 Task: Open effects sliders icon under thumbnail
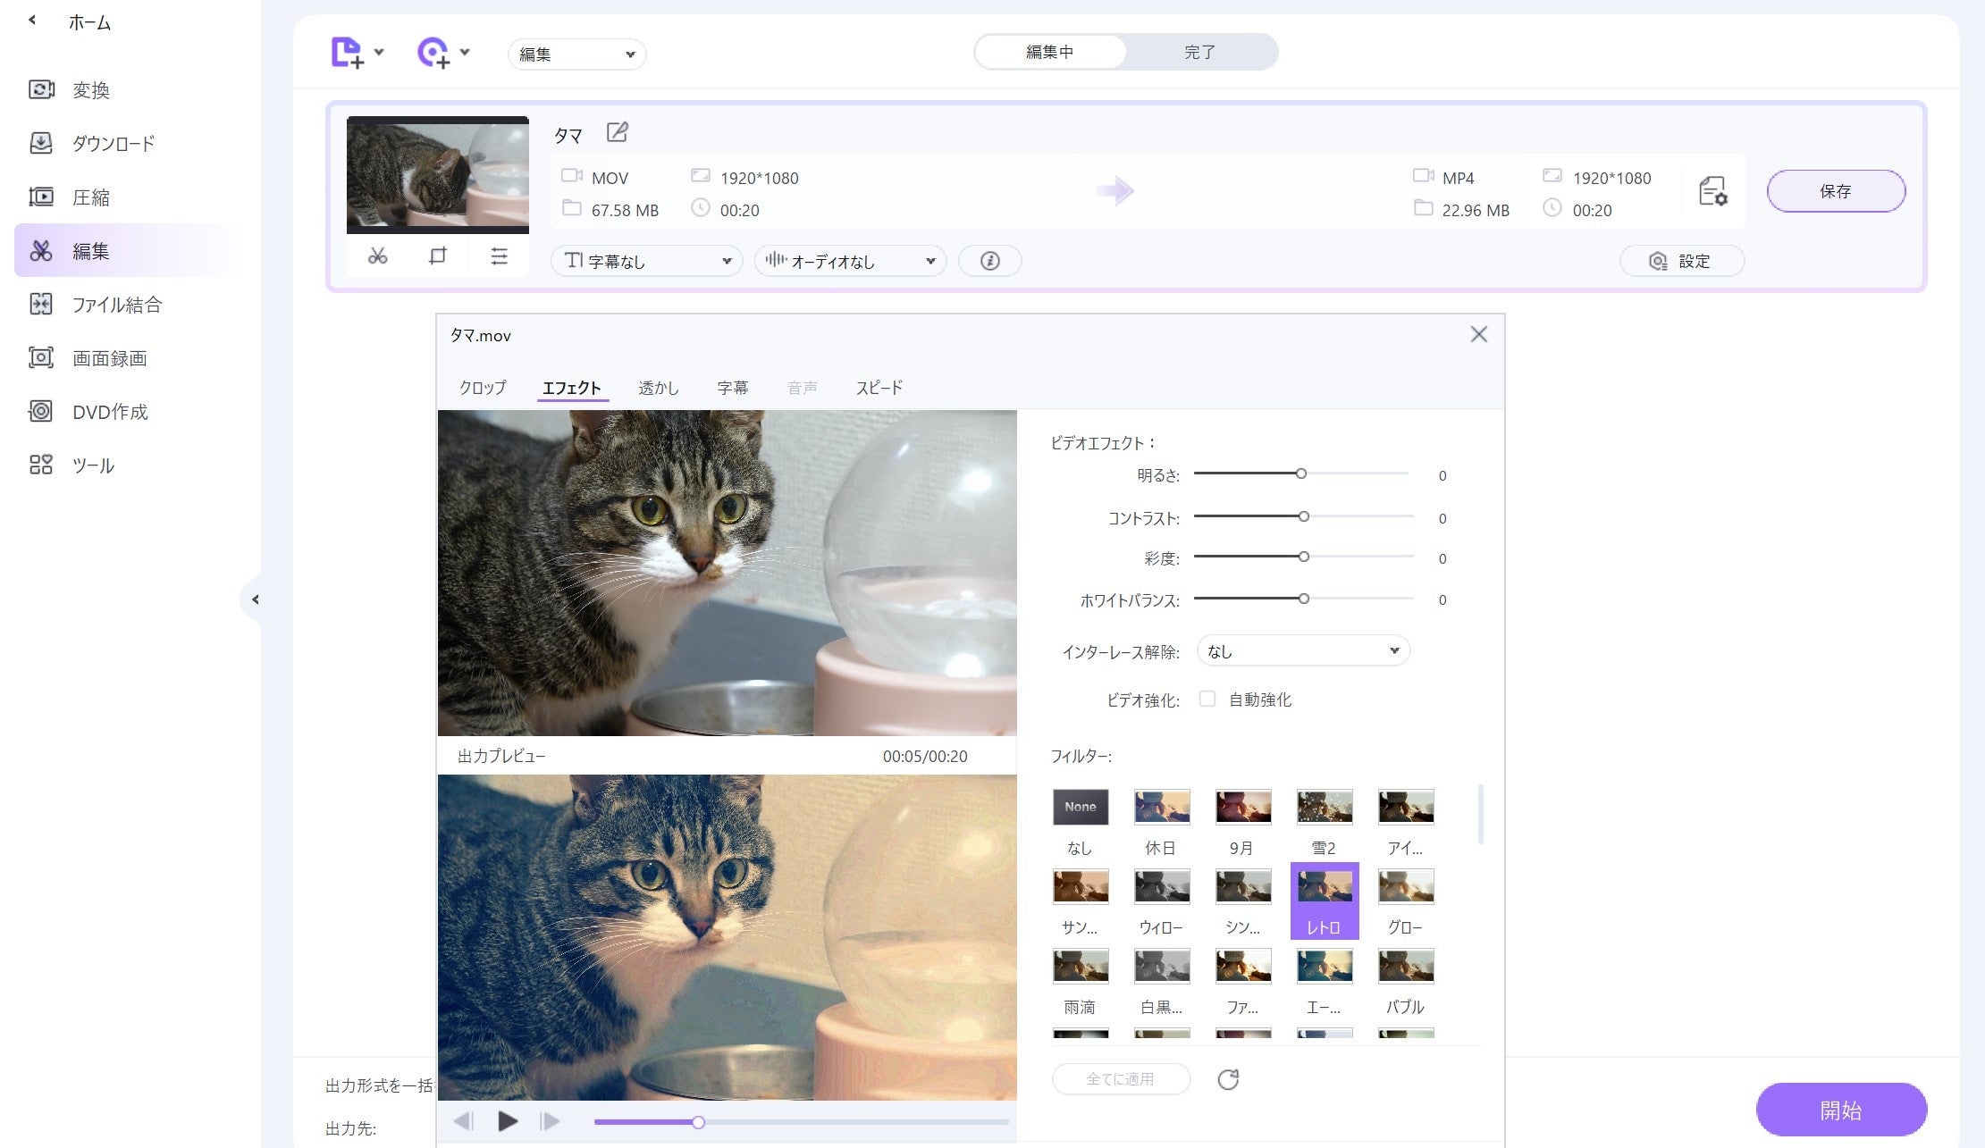[499, 257]
